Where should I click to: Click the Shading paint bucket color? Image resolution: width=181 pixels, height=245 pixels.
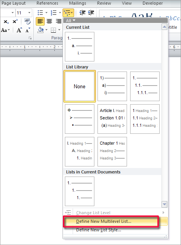[40, 30]
